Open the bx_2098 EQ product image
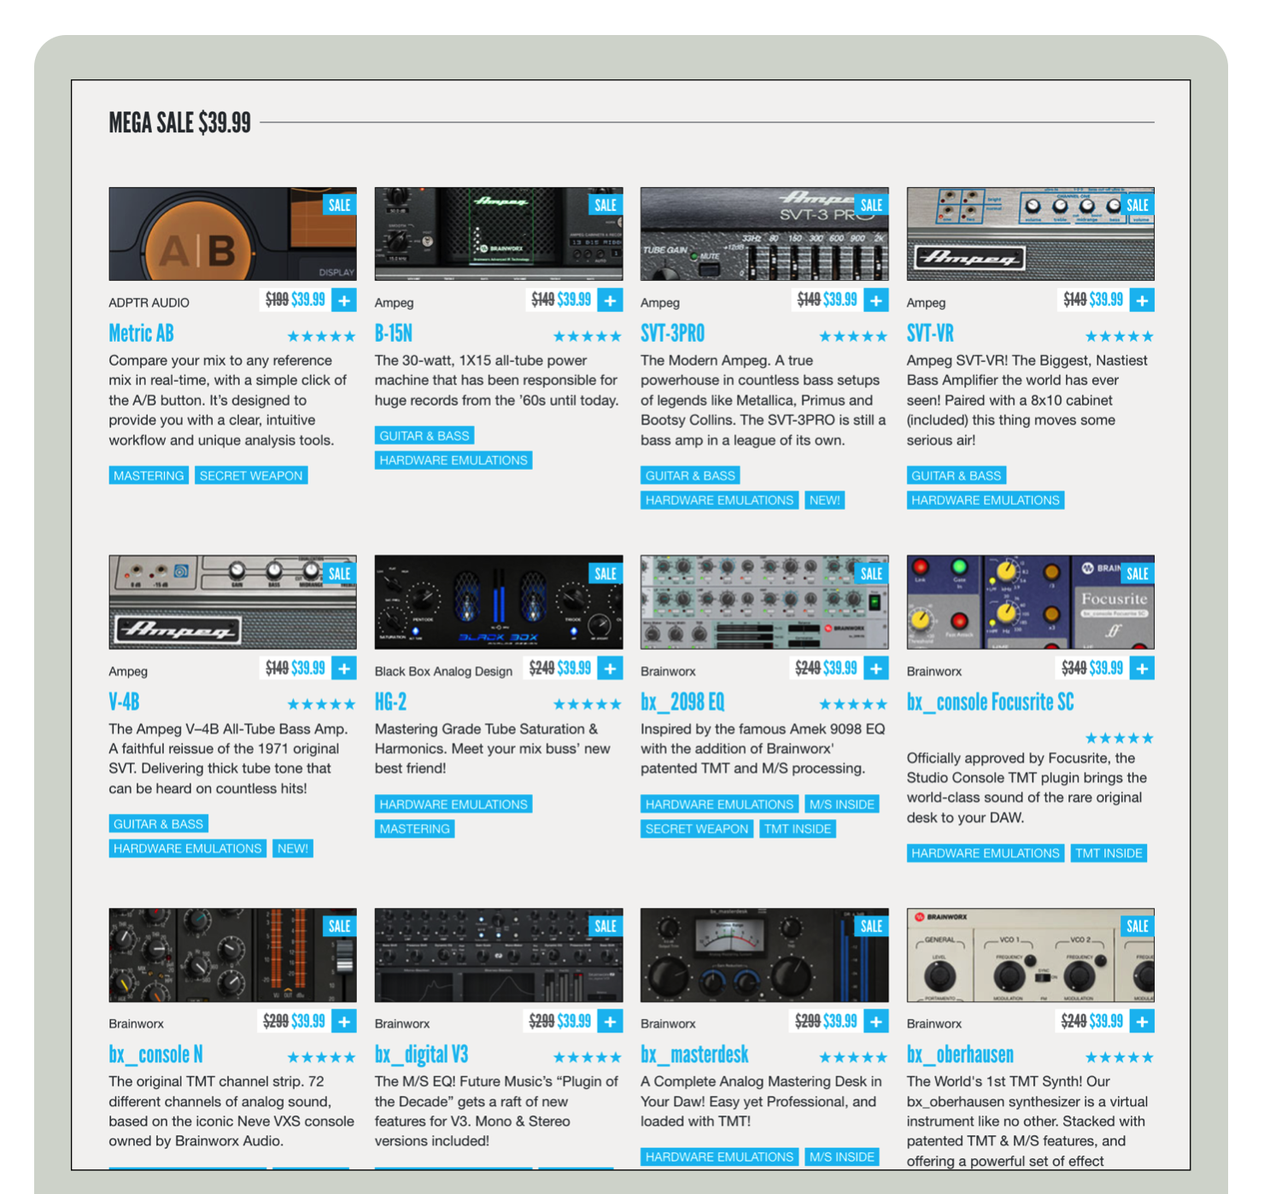The image size is (1264, 1194). coord(764,602)
